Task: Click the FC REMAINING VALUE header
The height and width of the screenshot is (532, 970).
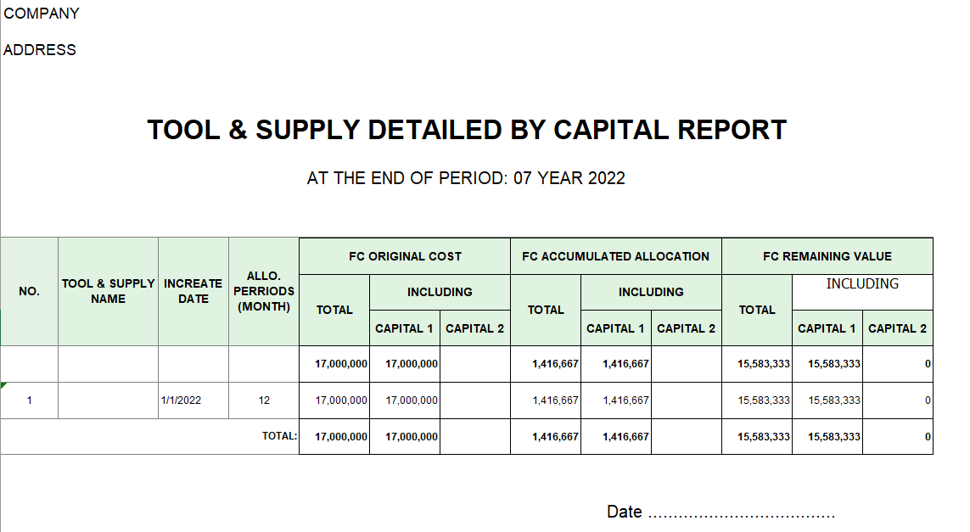Action: [x=827, y=256]
